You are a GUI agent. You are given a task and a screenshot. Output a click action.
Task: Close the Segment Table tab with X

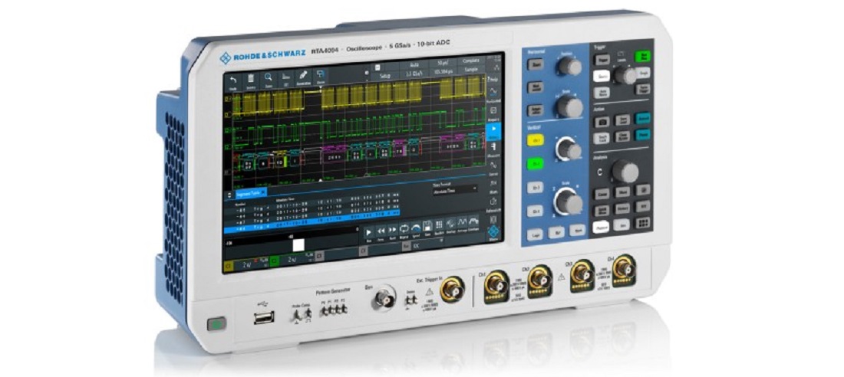(x=263, y=193)
